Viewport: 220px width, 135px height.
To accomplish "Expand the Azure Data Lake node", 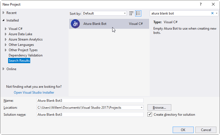I will pos(6,34).
